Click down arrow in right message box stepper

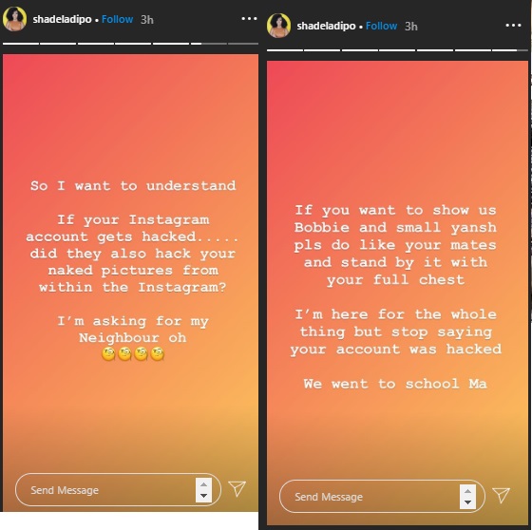[467, 502]
